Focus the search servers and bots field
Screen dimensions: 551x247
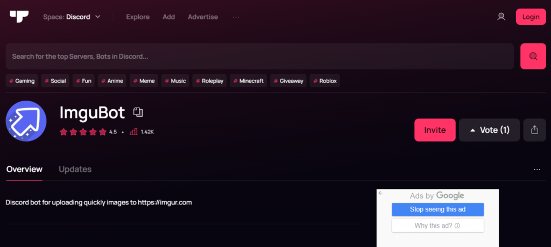260,56
